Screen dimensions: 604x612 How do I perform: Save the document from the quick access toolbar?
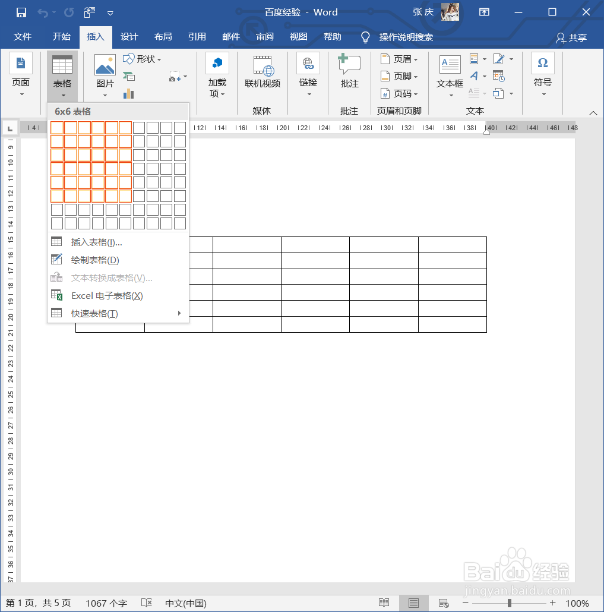(21, 12)
